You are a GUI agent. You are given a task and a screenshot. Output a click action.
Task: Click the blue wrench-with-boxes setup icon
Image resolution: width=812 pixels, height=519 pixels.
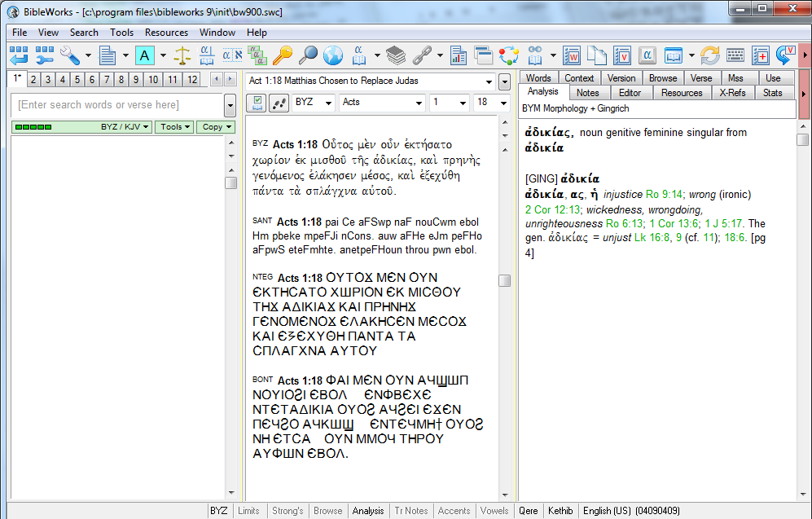[x=45, y=55]
